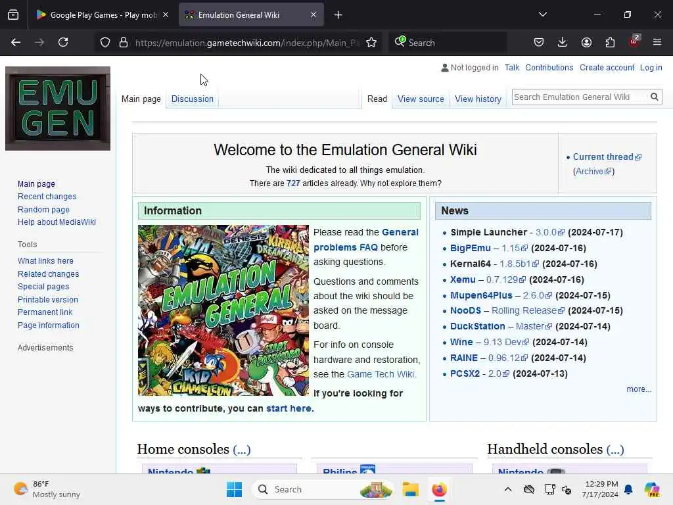This screenshot has height=505, width=673.
Task: Open the Firefox hamburger application menu
Action: click(x=657, y=42)
